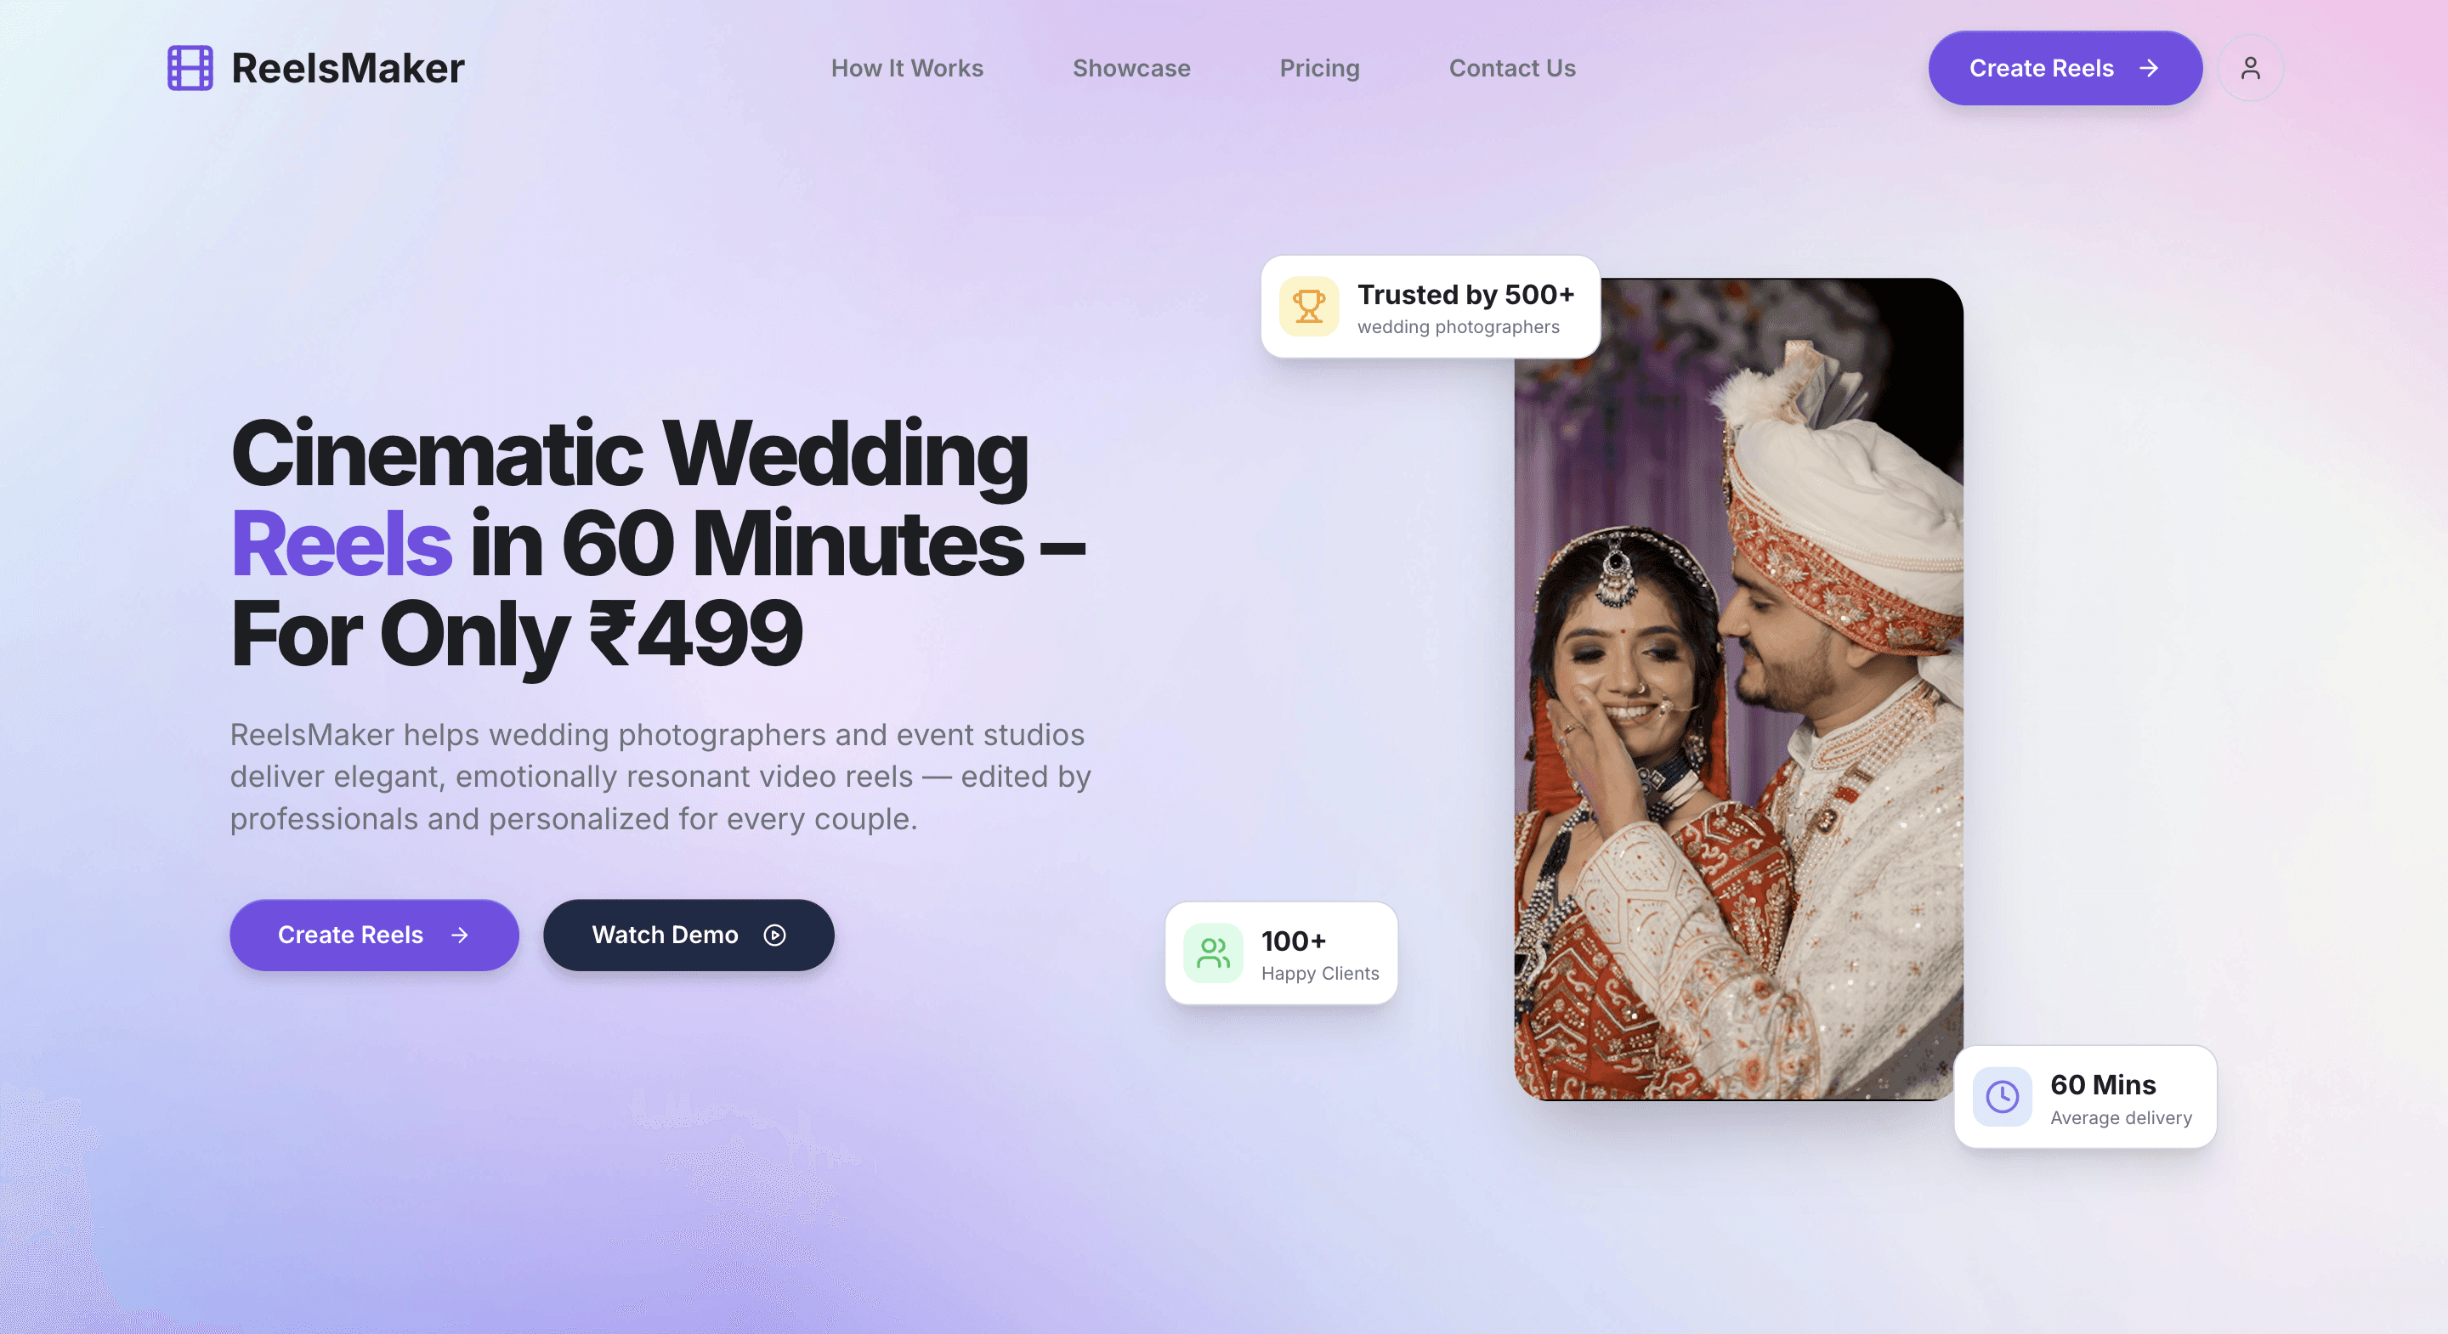Open the Pricing nav link
This screenshot has width=2448, height=1334.
1319,69
